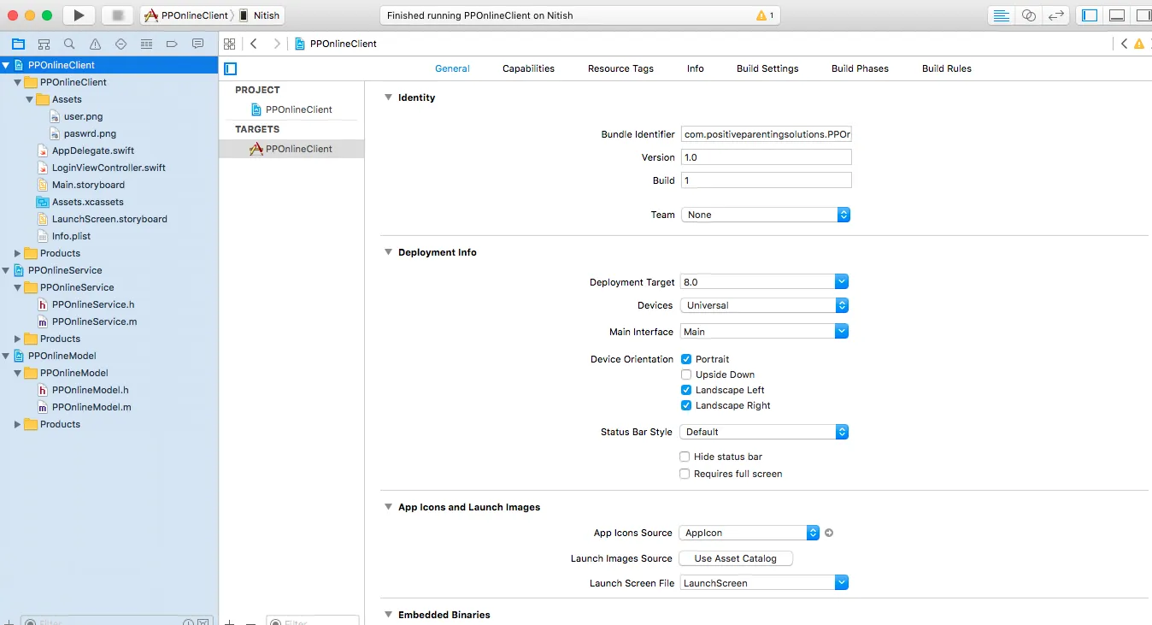Click the jump bar warning issue icon

[1139, 44]
